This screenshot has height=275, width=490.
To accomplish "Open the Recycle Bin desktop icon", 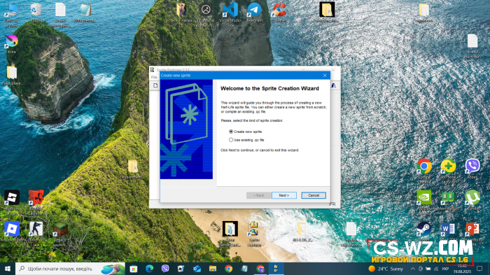I will tap(36, 13).
